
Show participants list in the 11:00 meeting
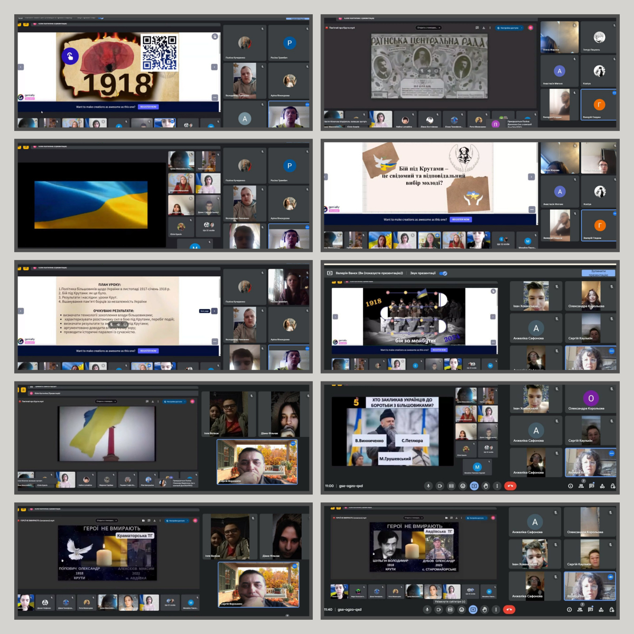point(581,486)
